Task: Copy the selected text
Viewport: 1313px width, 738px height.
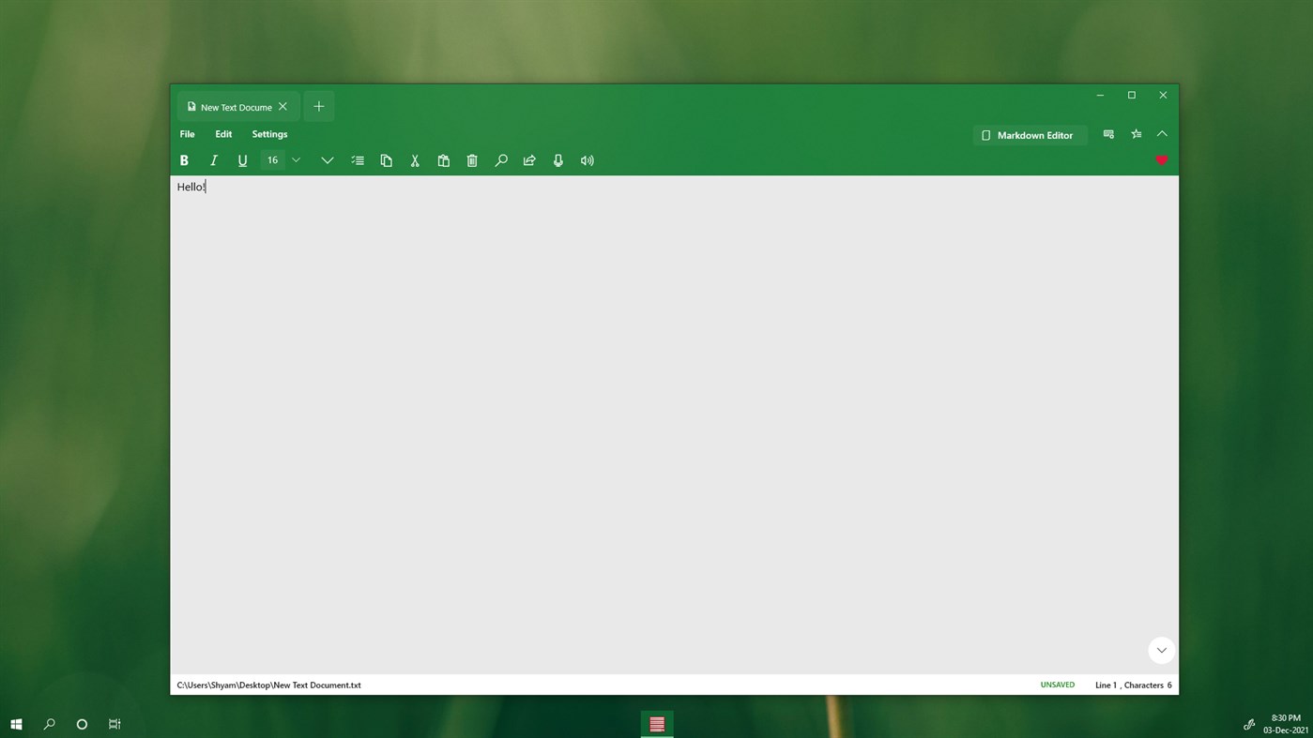Action: pos(386,159)
